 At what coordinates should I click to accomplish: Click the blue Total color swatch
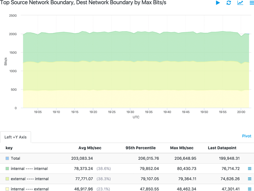tap(7, 159)
